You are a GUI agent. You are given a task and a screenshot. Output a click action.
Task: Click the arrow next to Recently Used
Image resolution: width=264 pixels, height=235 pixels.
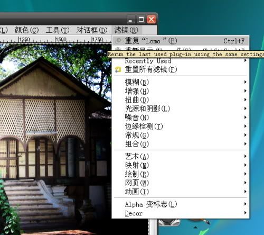[x=246, y=60]
